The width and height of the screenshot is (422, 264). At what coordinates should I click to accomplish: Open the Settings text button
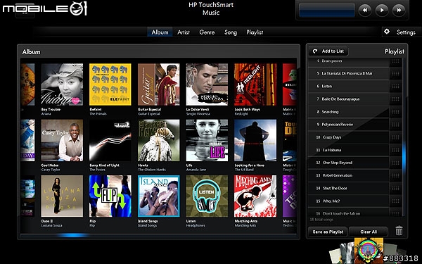coord(406,32)
